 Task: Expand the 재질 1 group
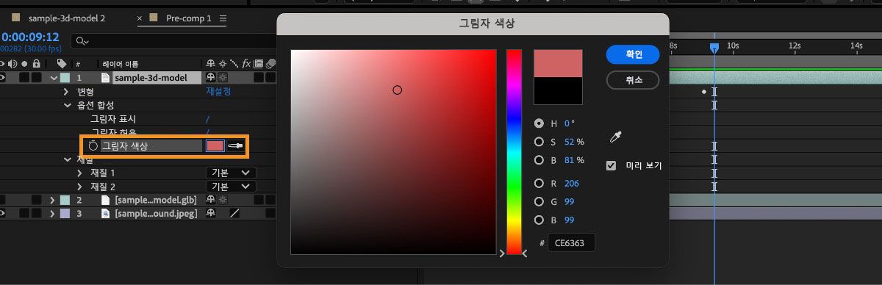point(79,173)
